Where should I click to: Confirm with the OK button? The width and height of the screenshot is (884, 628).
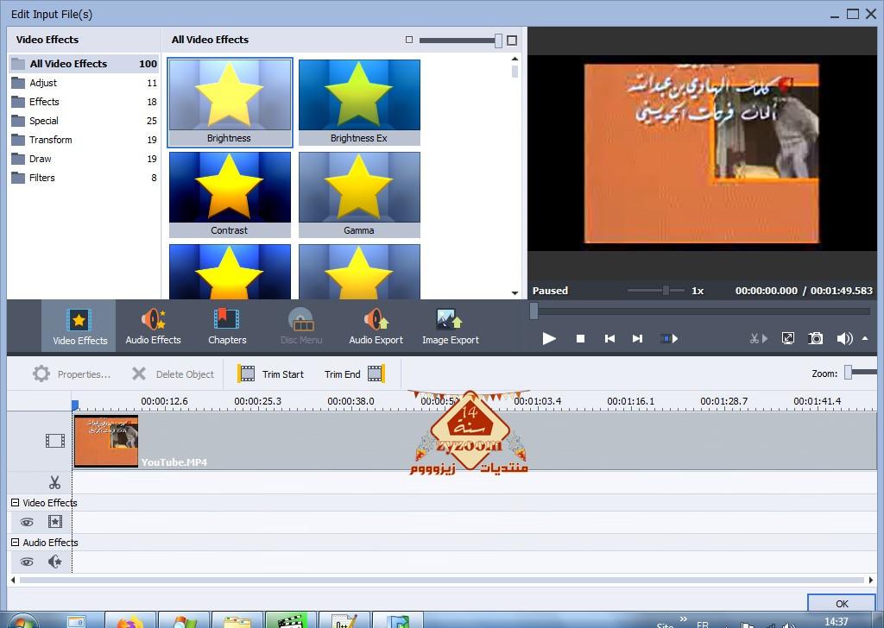842,603
